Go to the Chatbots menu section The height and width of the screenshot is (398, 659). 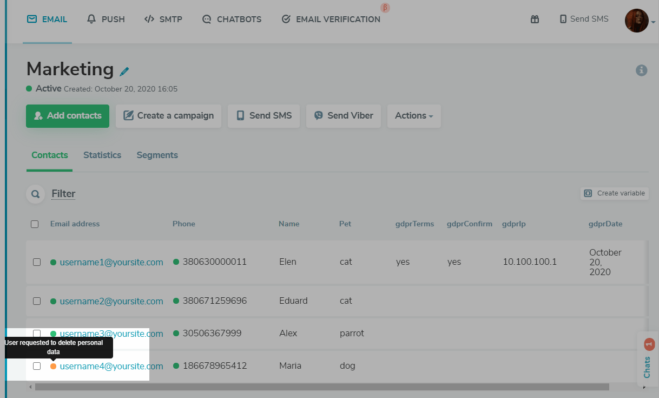point(232,19)
